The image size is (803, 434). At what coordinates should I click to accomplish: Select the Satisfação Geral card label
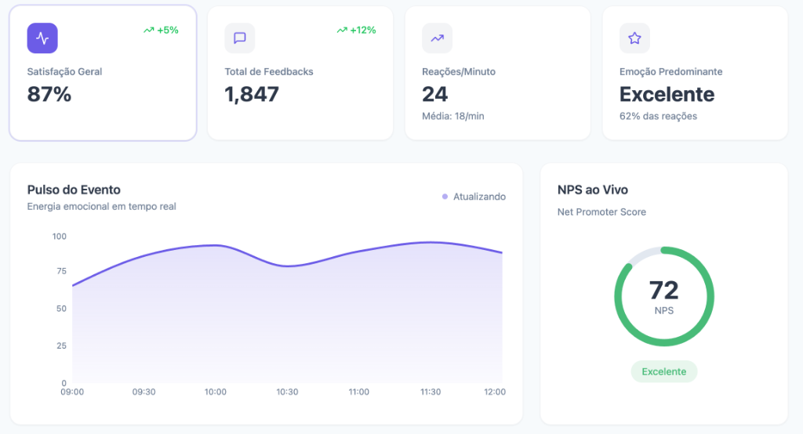point(64,71)
